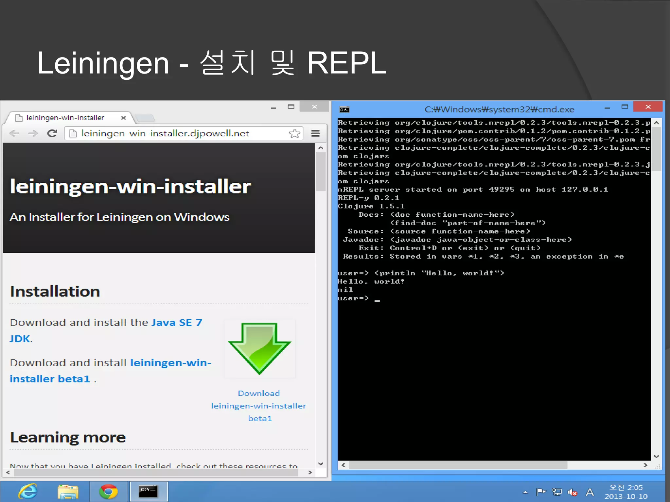Switch to Chrome via taskbar icon
This screenshot has width=670, height=502.
click(x=108, y=491)
